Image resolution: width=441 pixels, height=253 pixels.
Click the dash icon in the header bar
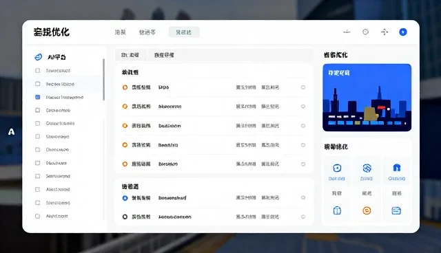tap(347, 32)
